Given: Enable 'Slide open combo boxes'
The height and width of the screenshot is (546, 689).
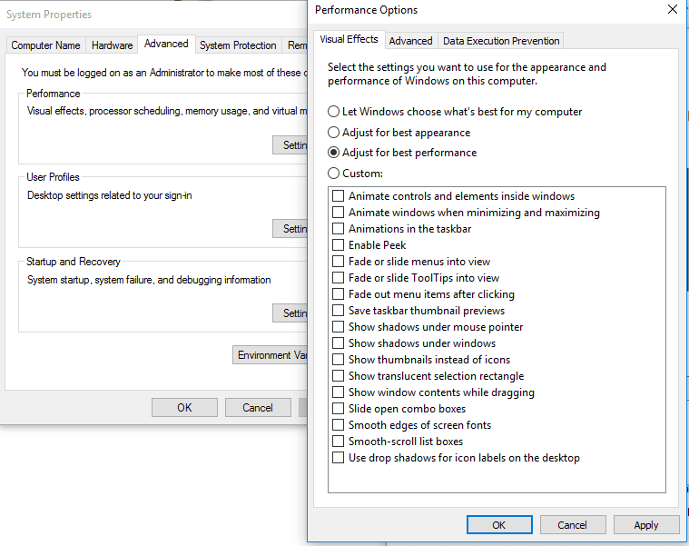Looking at the screenshot, I should coord(338,409).
